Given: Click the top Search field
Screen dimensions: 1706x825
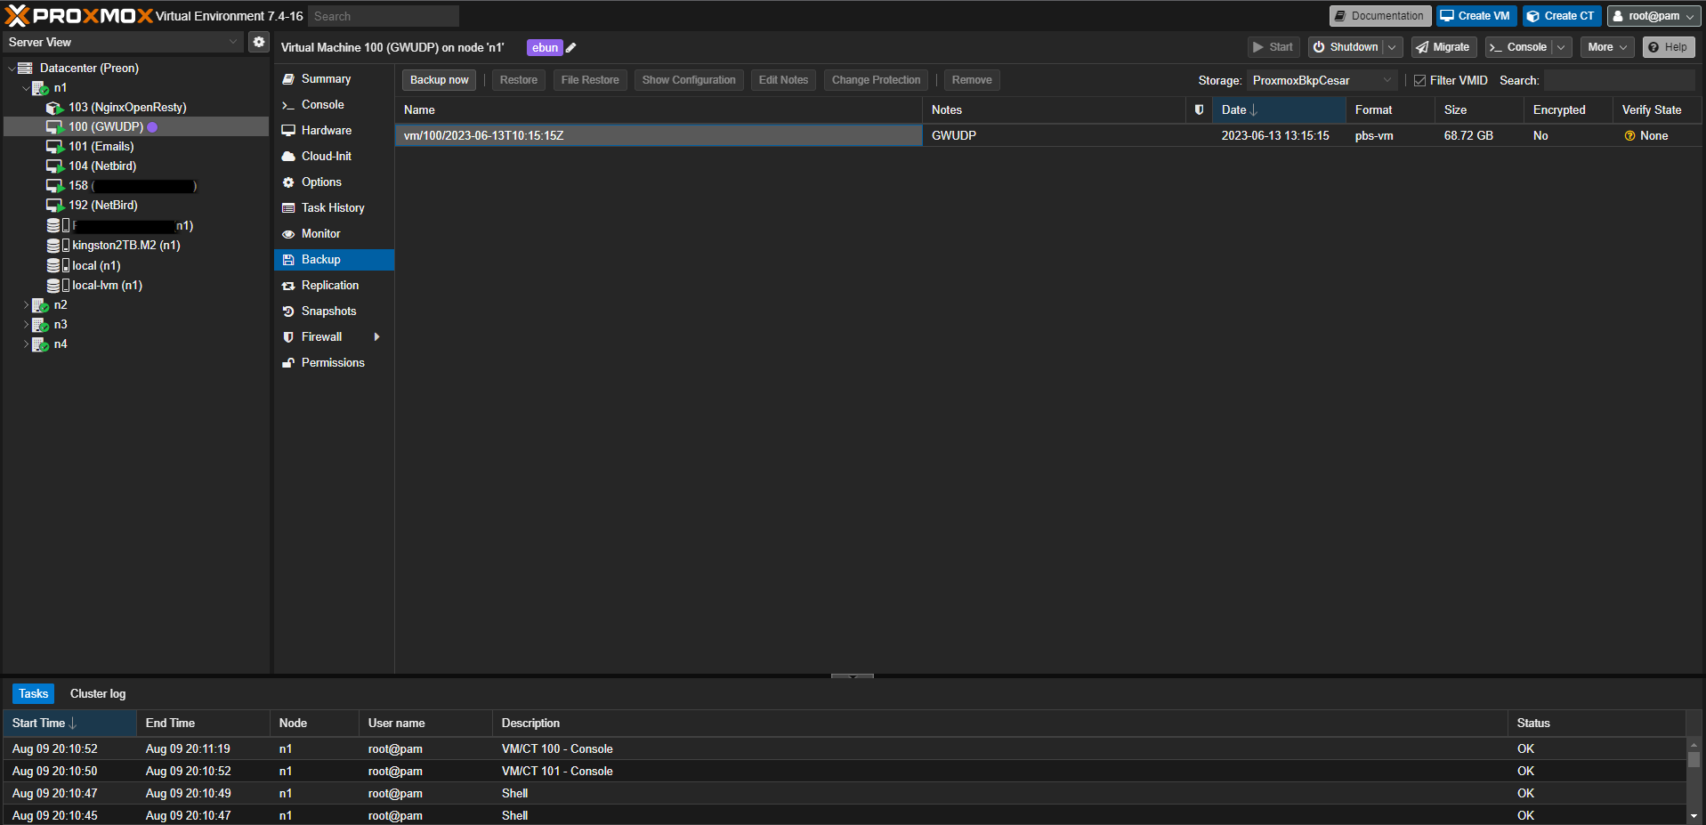Looking at the screenshot, I should point(384,16).
